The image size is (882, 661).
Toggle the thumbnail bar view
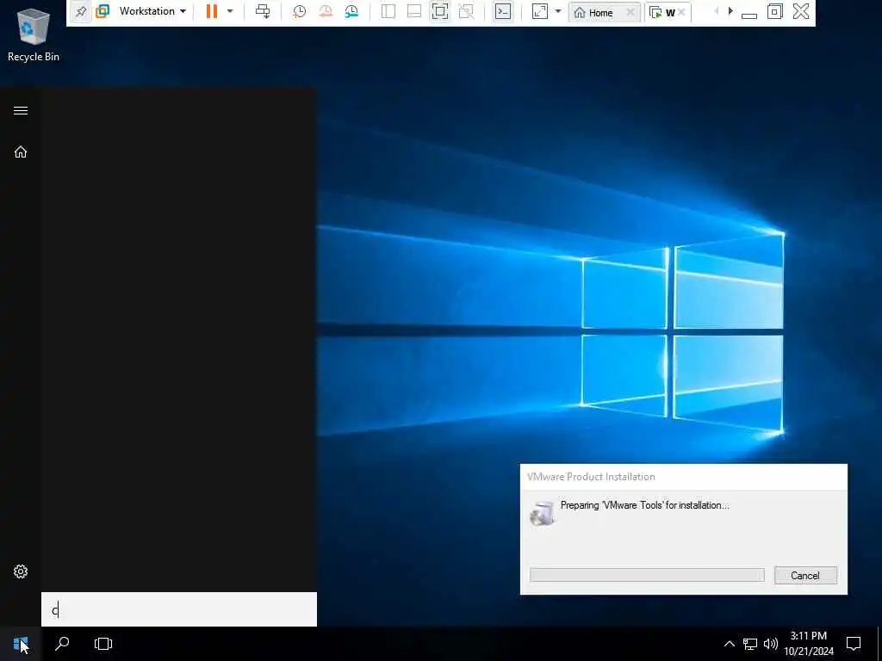coord(414,11)
